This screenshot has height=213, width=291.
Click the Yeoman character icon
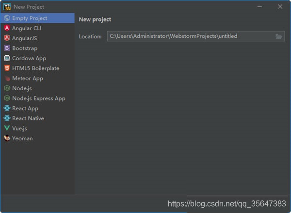click(7, 138)
